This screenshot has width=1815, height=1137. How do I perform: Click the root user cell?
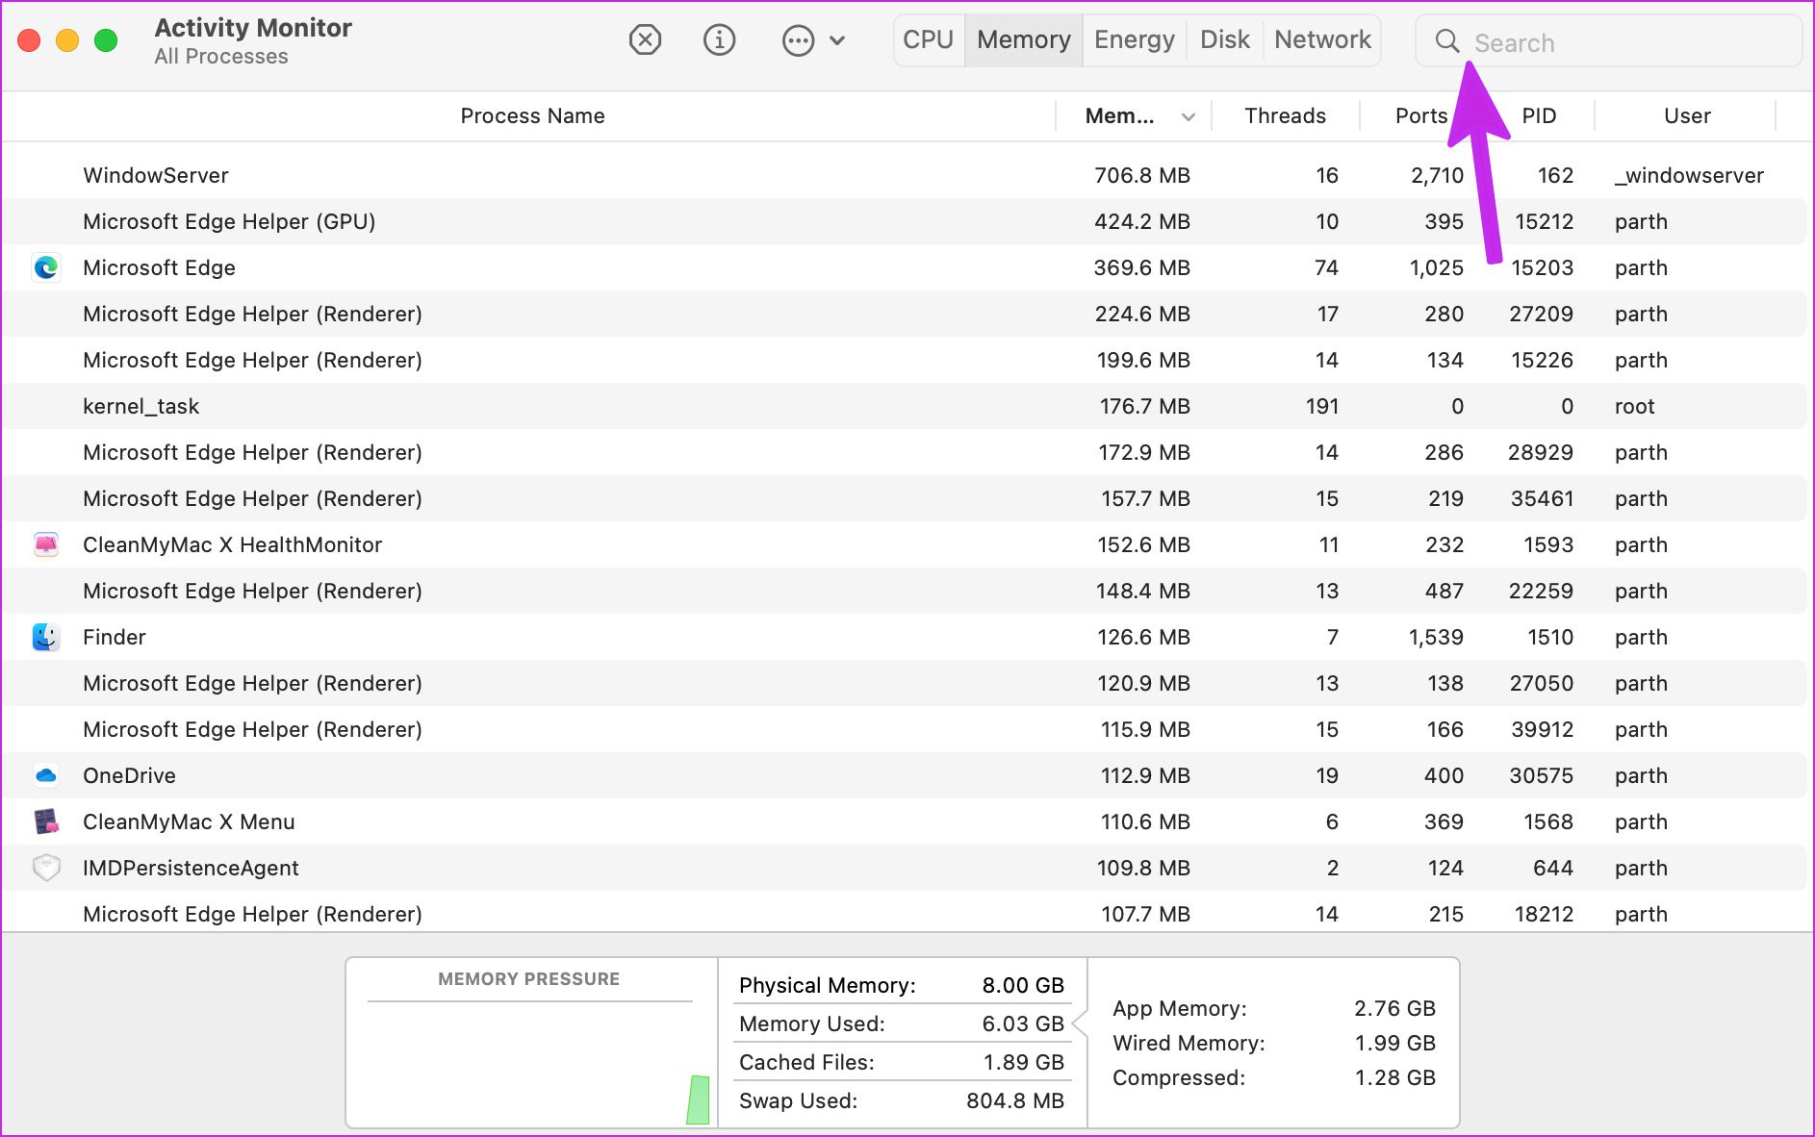1634,406
